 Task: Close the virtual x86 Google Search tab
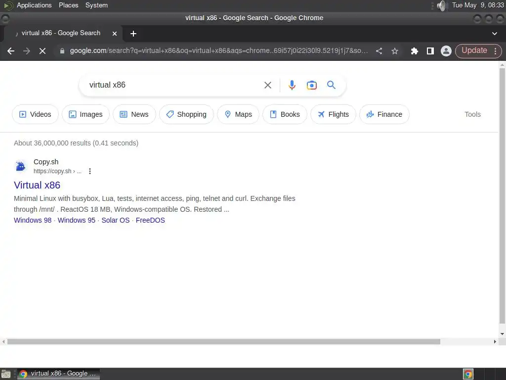coord(115,34)
